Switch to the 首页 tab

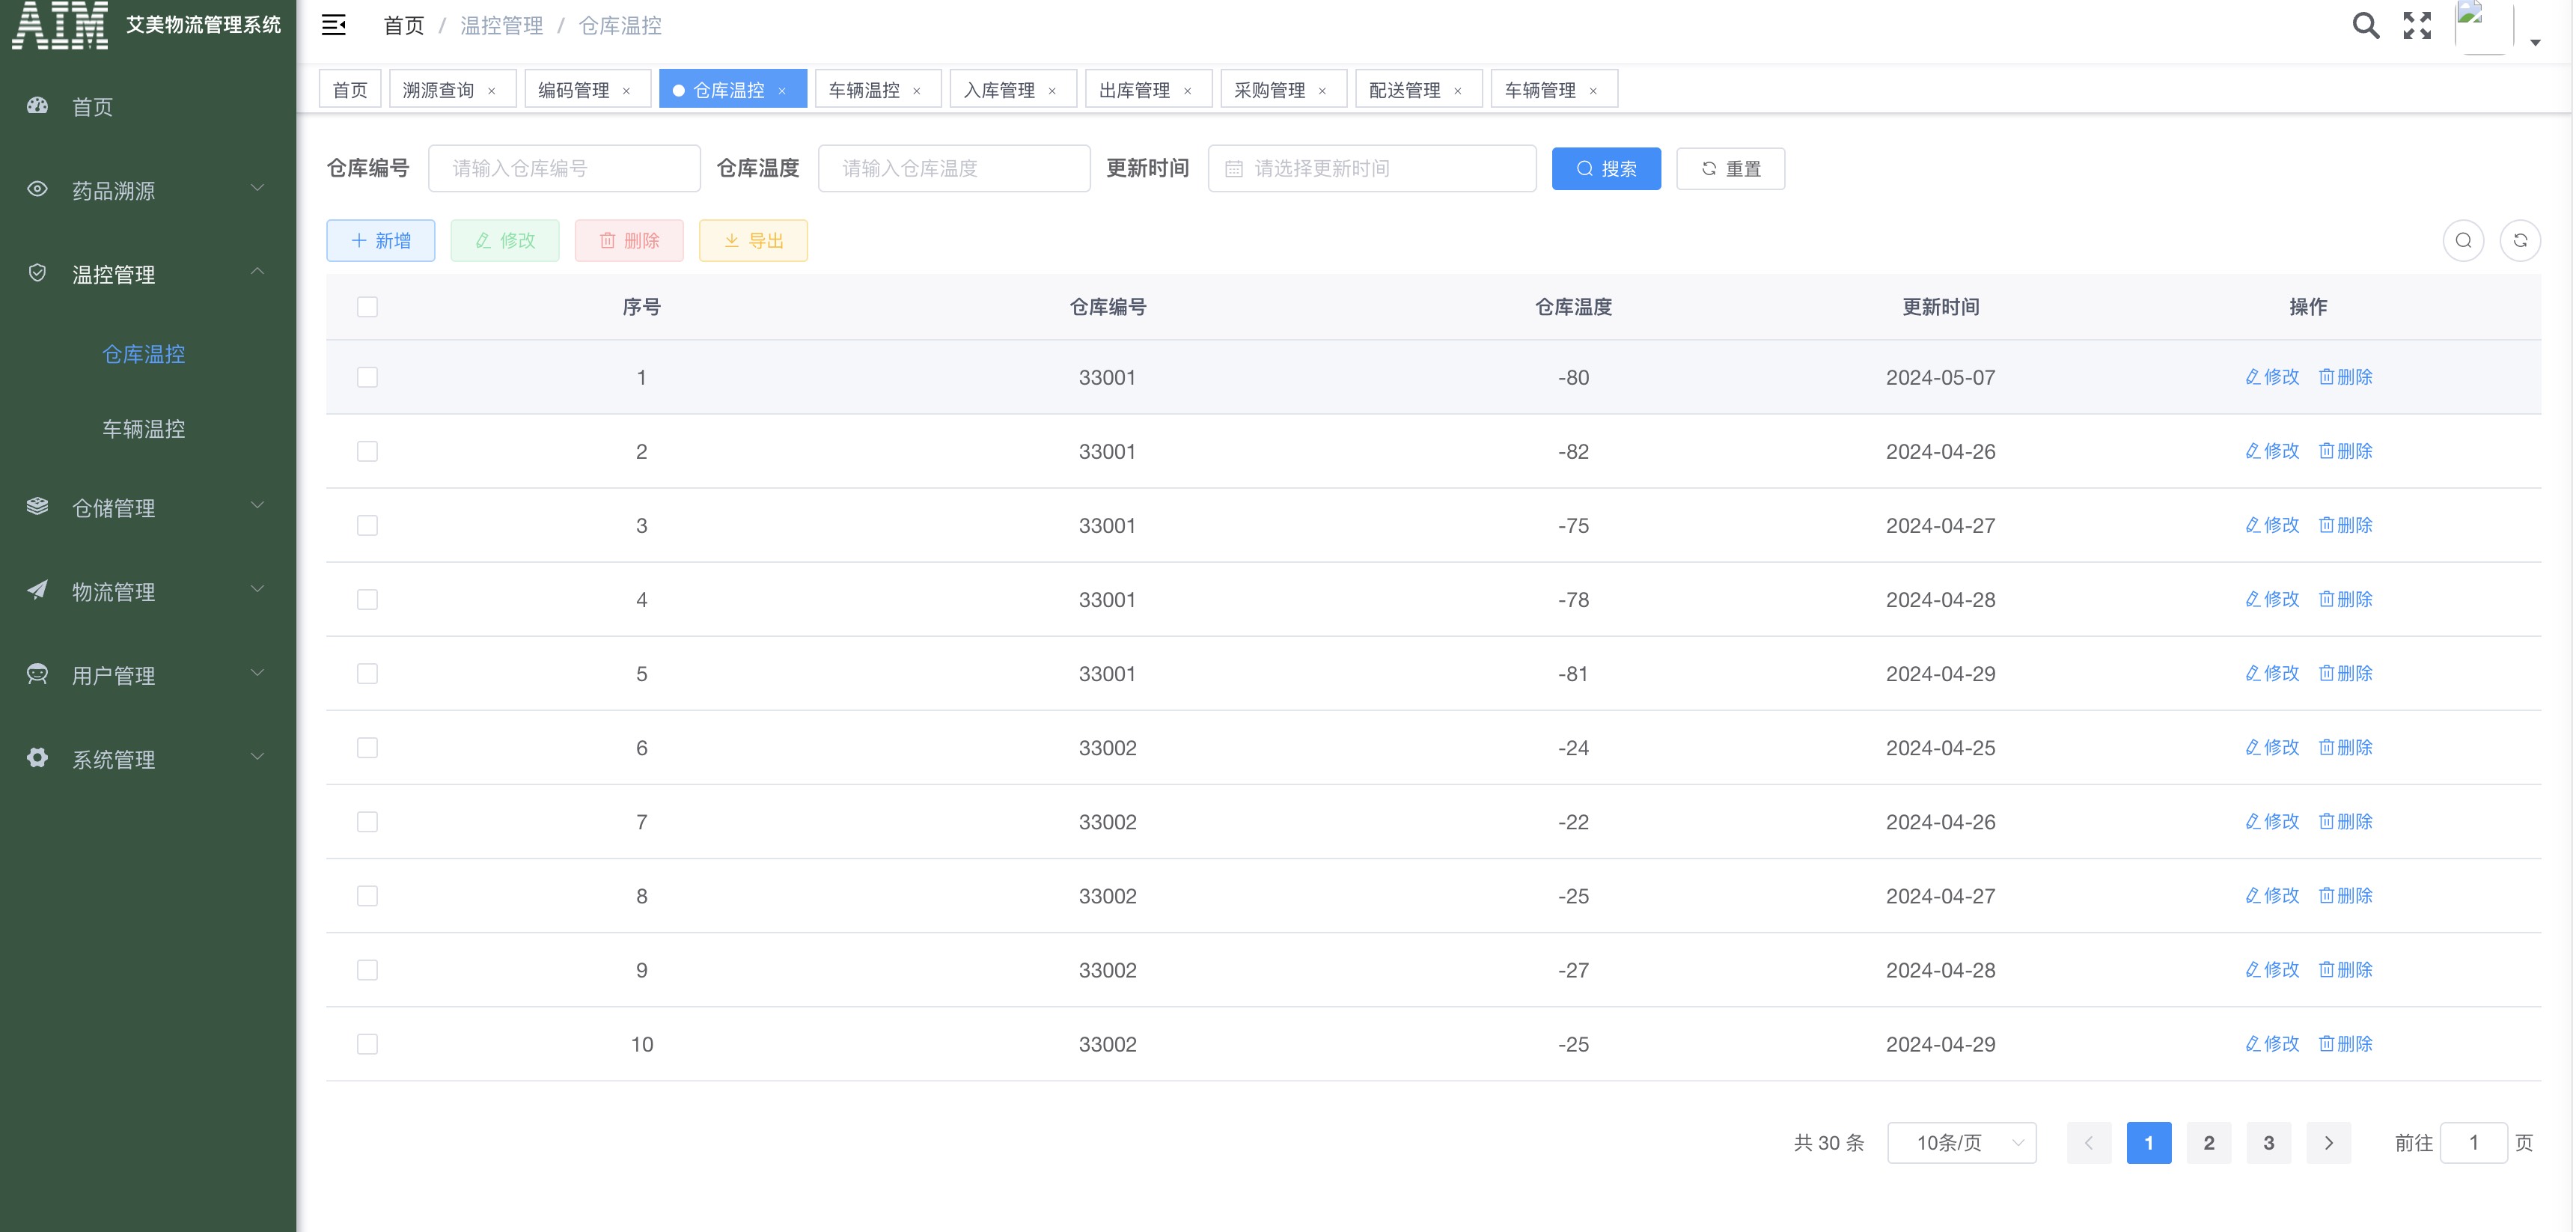coord(350,90)
